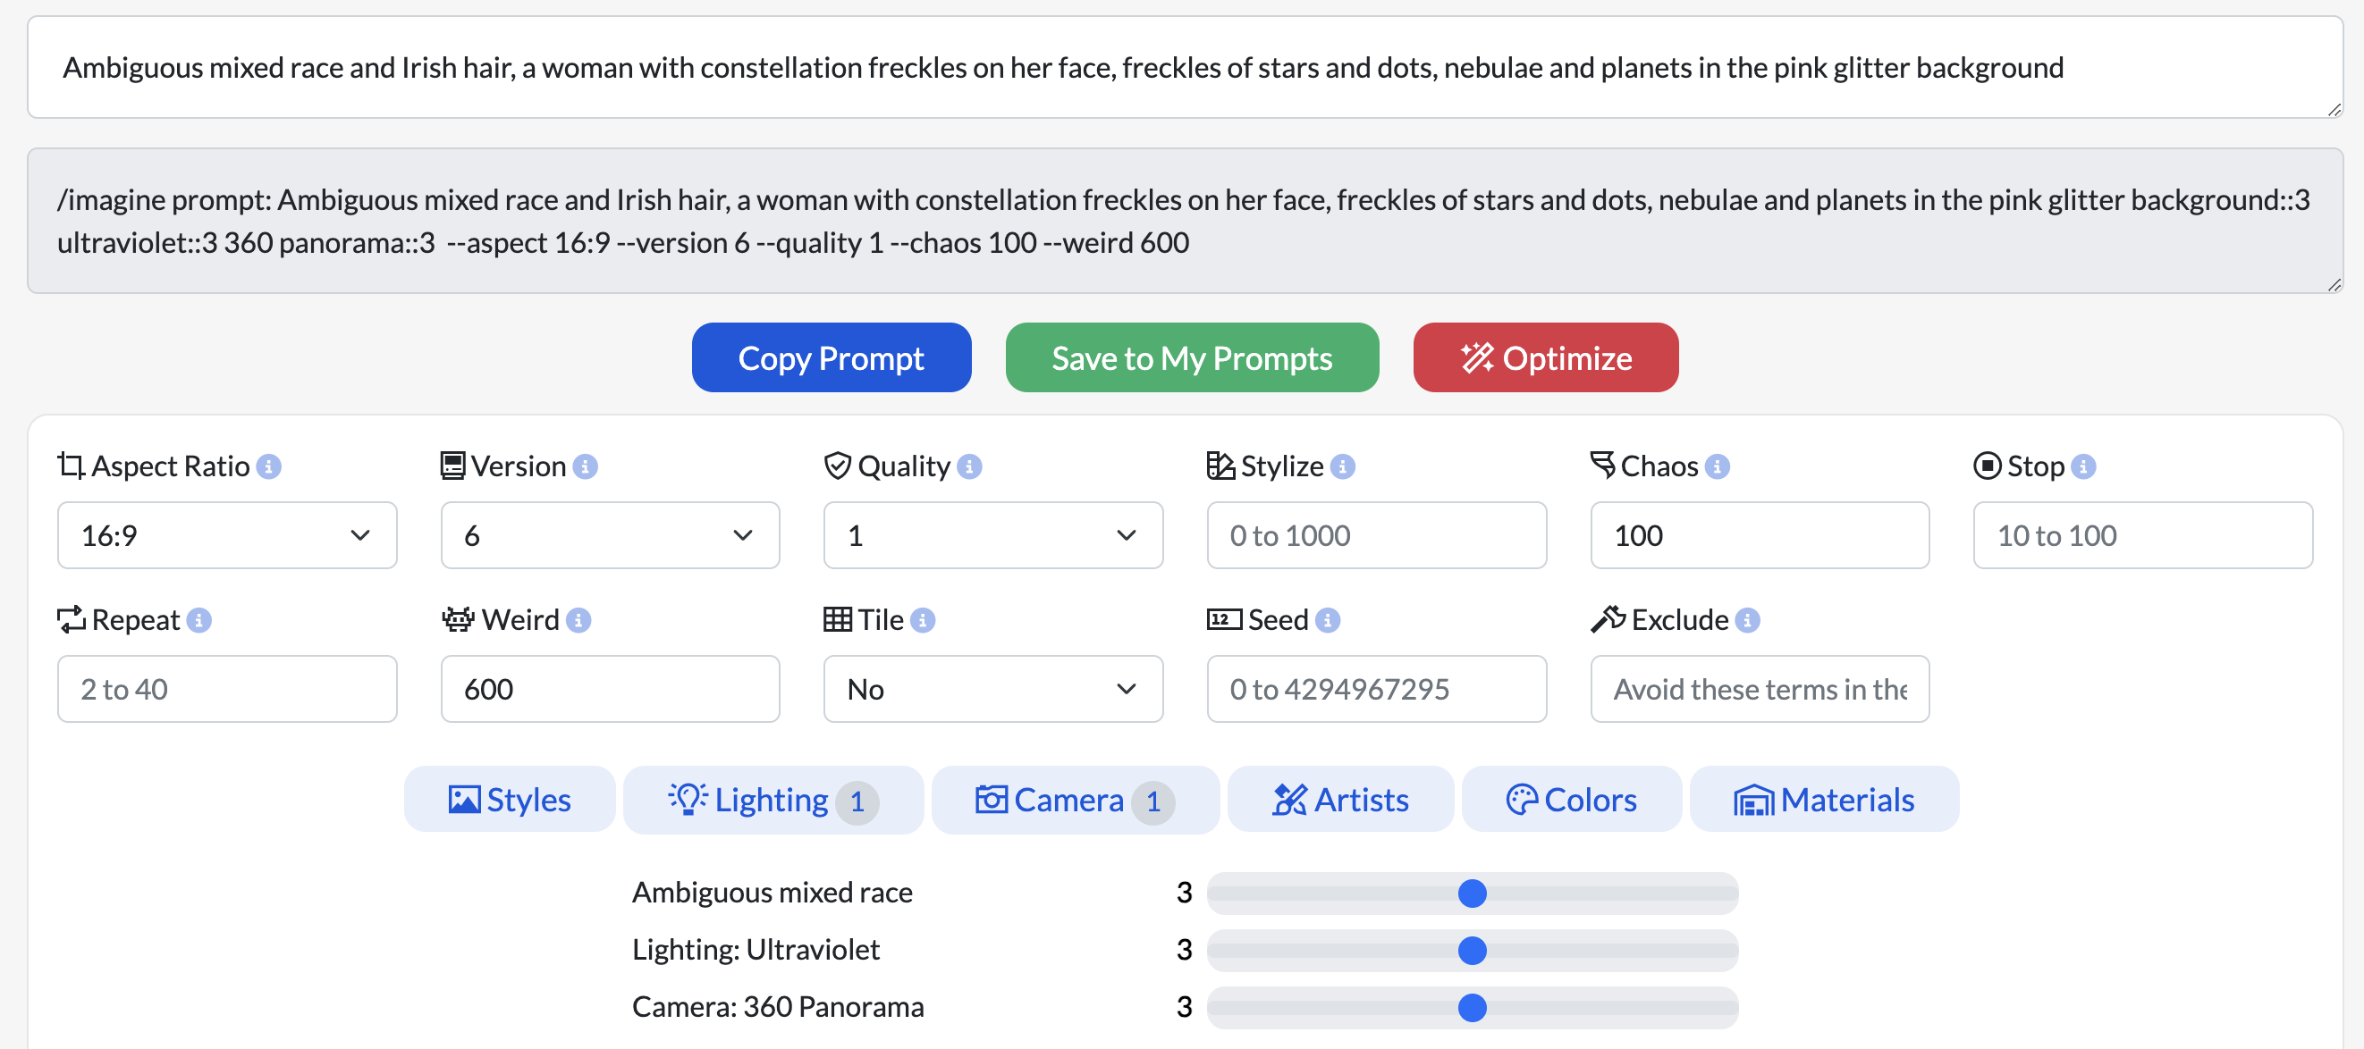The height and width of the screenshot is (1049, 2364).
Task: Click the Stylize info icon
Action: (x=1343, y=466)
